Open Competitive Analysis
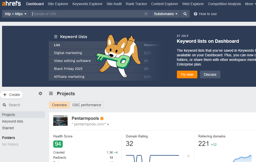This screenshot has width=256, height=162. pos(224,4)
